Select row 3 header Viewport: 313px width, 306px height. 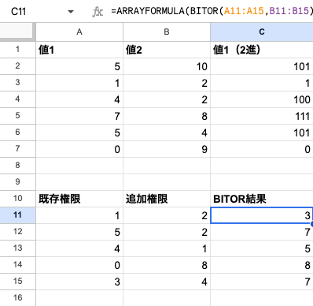click(17, 83)
